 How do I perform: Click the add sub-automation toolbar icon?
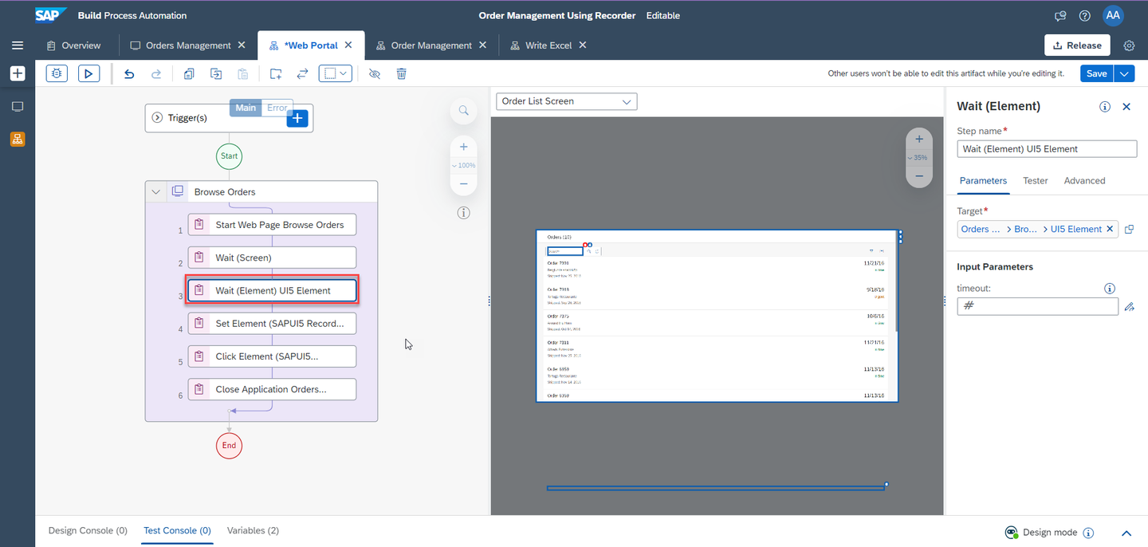275,73
